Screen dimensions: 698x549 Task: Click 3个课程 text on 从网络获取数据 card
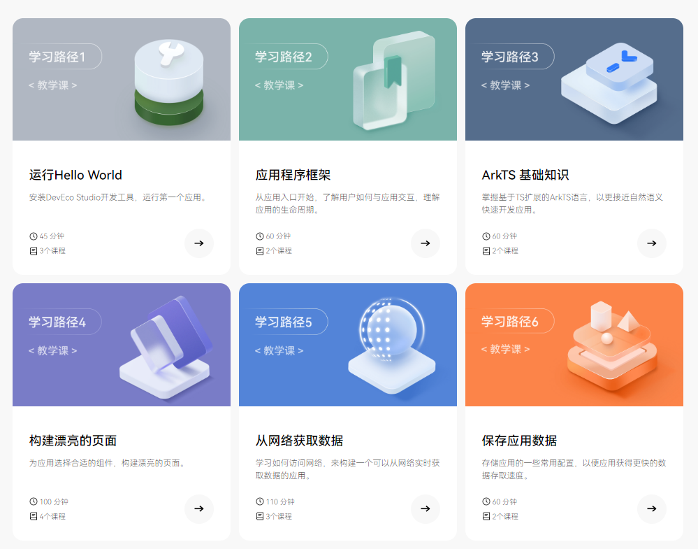point(279,516)
